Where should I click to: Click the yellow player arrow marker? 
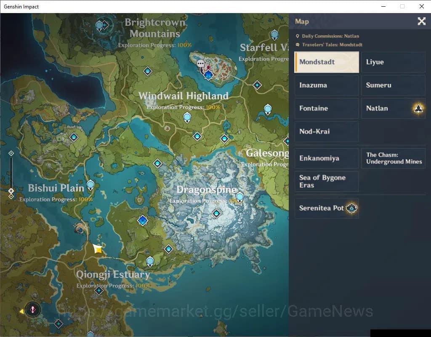point(98,249)
